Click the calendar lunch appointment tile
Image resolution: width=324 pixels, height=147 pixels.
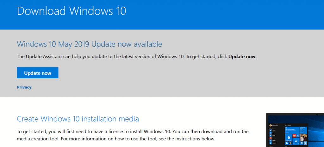coord(303,130)
